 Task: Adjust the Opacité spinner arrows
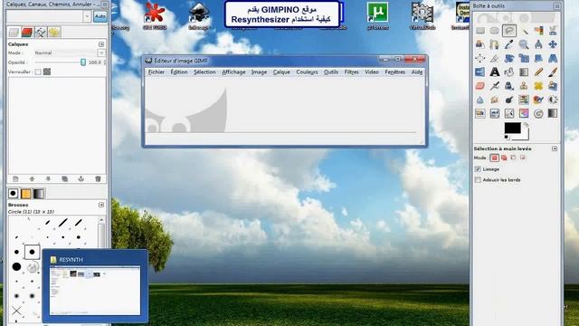105,62
